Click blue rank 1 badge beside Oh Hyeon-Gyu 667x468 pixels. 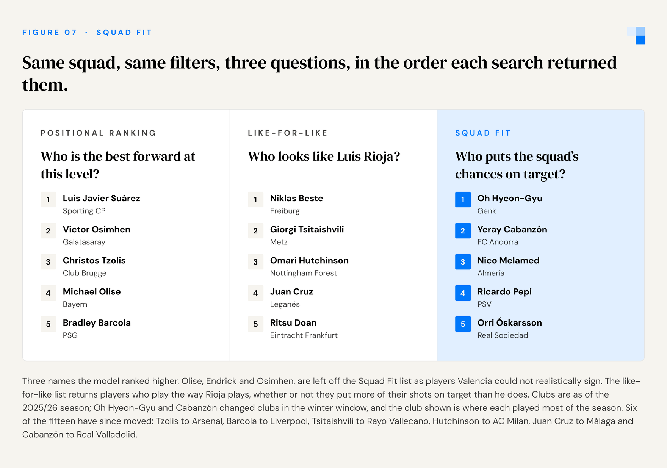(x=463, y=200)
